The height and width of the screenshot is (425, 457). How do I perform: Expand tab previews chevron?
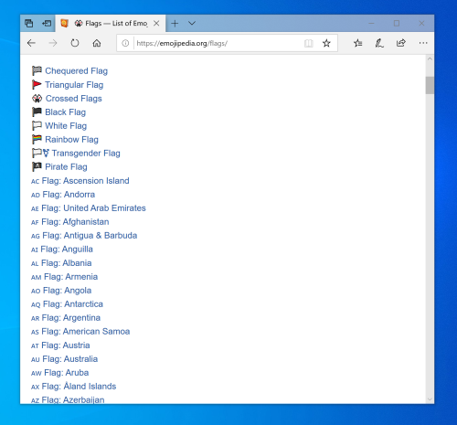[x=192, y=23]
